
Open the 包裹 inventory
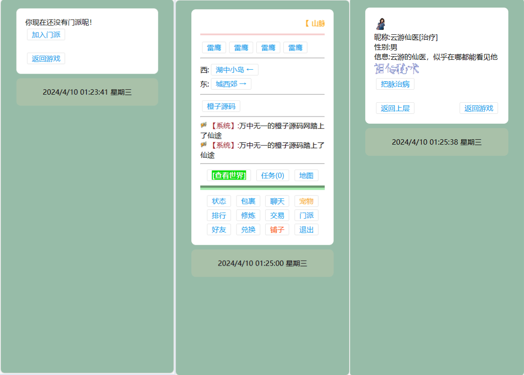coord(248,201)
